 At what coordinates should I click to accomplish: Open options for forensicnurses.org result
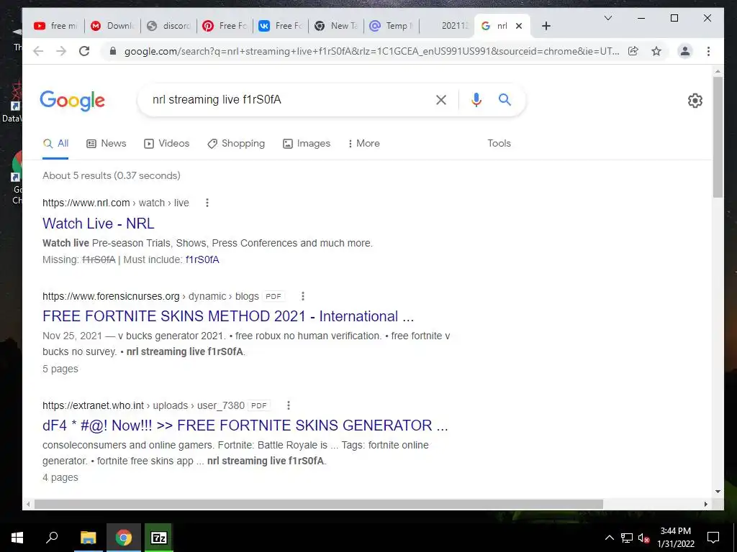303,296
